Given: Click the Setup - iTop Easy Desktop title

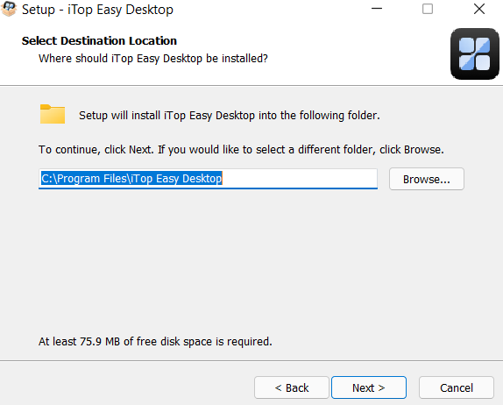Looking at the screenshot, I should [97, 10].
